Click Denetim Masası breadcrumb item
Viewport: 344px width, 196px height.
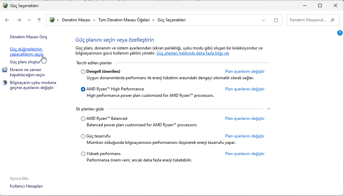coord(76,20)
